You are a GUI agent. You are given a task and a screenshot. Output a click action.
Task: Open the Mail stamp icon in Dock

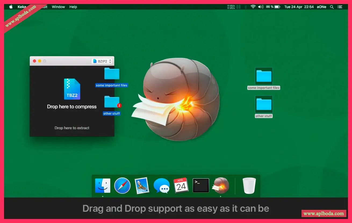pyautogui.click(x=142, y=186)
